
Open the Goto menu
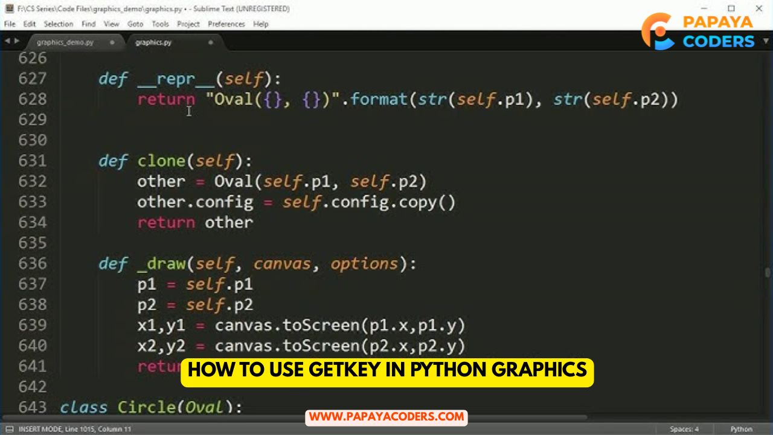point(135,24)
